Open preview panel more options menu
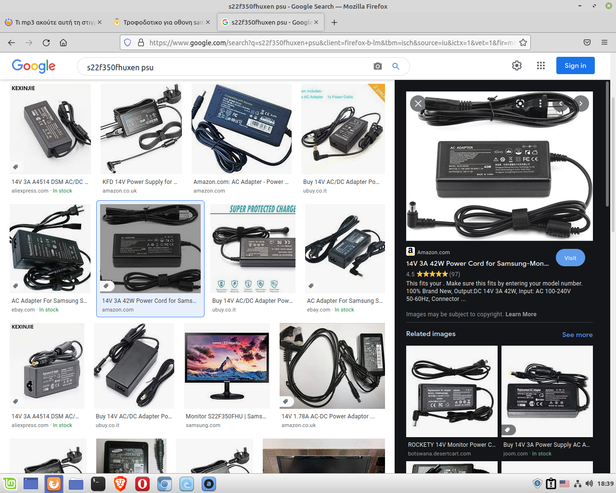 540,103
